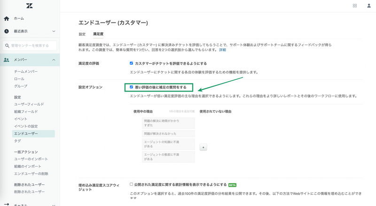Click the plus button beside reasons list
The width and height of the screenshot is (376, 206).
(x=204, y=147)
